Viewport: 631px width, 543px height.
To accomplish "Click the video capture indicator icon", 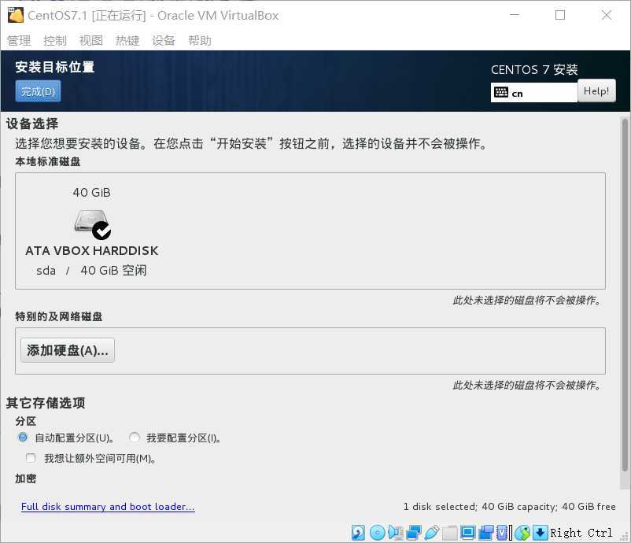I will tap(486, 533).
